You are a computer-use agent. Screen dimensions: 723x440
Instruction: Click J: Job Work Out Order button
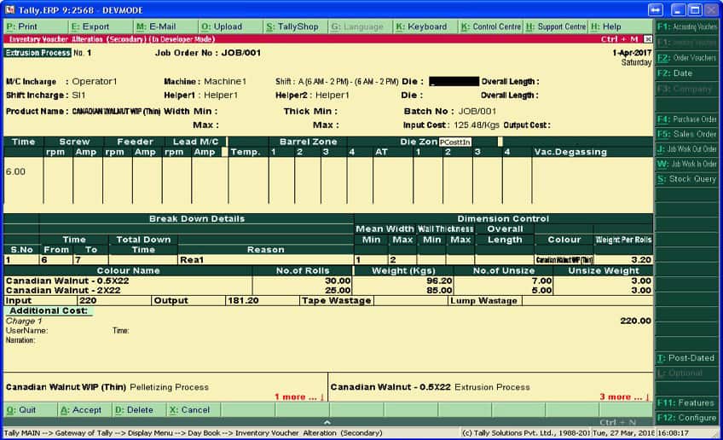pyautogui.click(x=687, y=149)
